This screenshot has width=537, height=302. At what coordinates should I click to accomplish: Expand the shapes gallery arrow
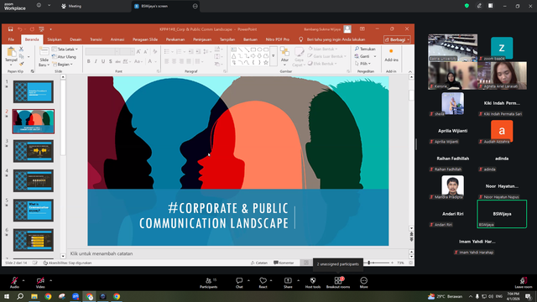tap(274, 56)
